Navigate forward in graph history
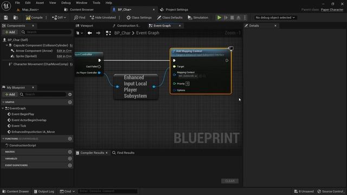The height and width of the screenshot is (195, 347). coord(98,33)
